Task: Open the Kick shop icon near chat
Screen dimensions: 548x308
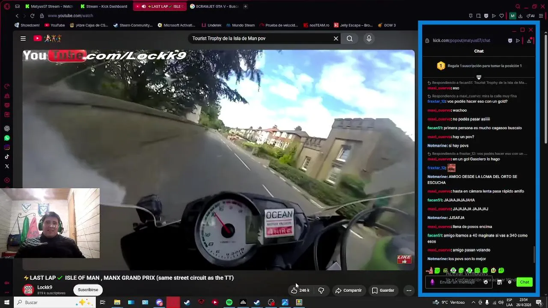Action: tap(499, 282)
